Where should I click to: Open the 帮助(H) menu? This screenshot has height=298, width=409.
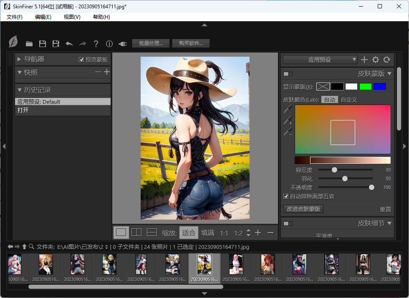click(x=101, y=17)
